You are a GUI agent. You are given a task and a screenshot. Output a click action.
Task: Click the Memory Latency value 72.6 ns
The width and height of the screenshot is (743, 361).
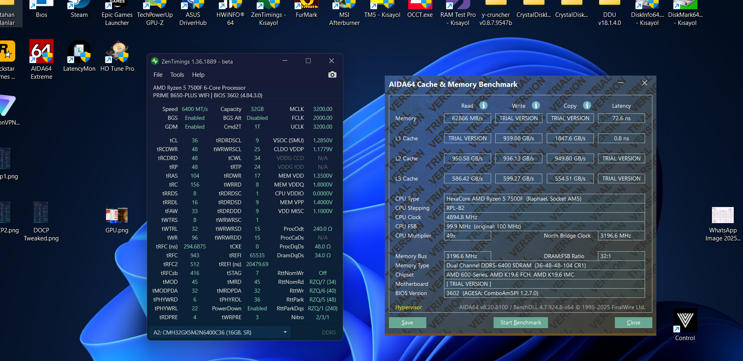tap(621, 118)
